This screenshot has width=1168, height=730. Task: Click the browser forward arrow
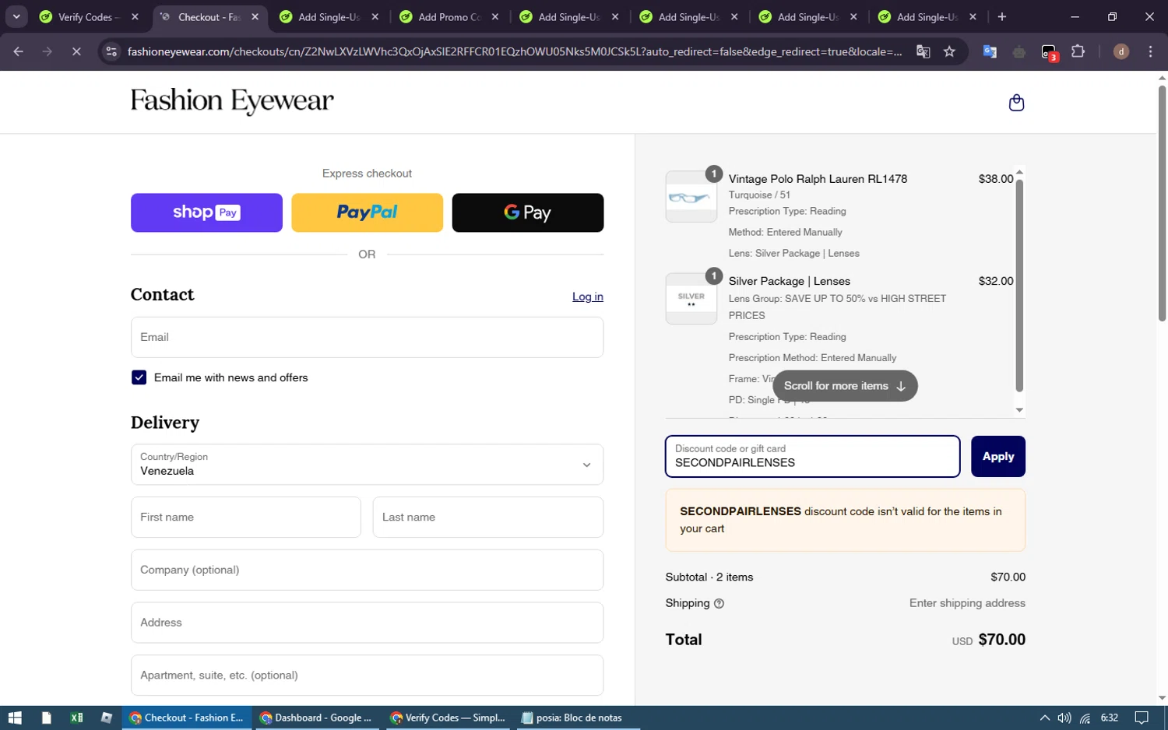pyautogui.click(x=47, y=51)
